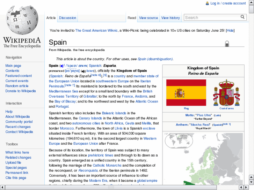
Task: Click the search magnifier icon
Action: (242, 17)
